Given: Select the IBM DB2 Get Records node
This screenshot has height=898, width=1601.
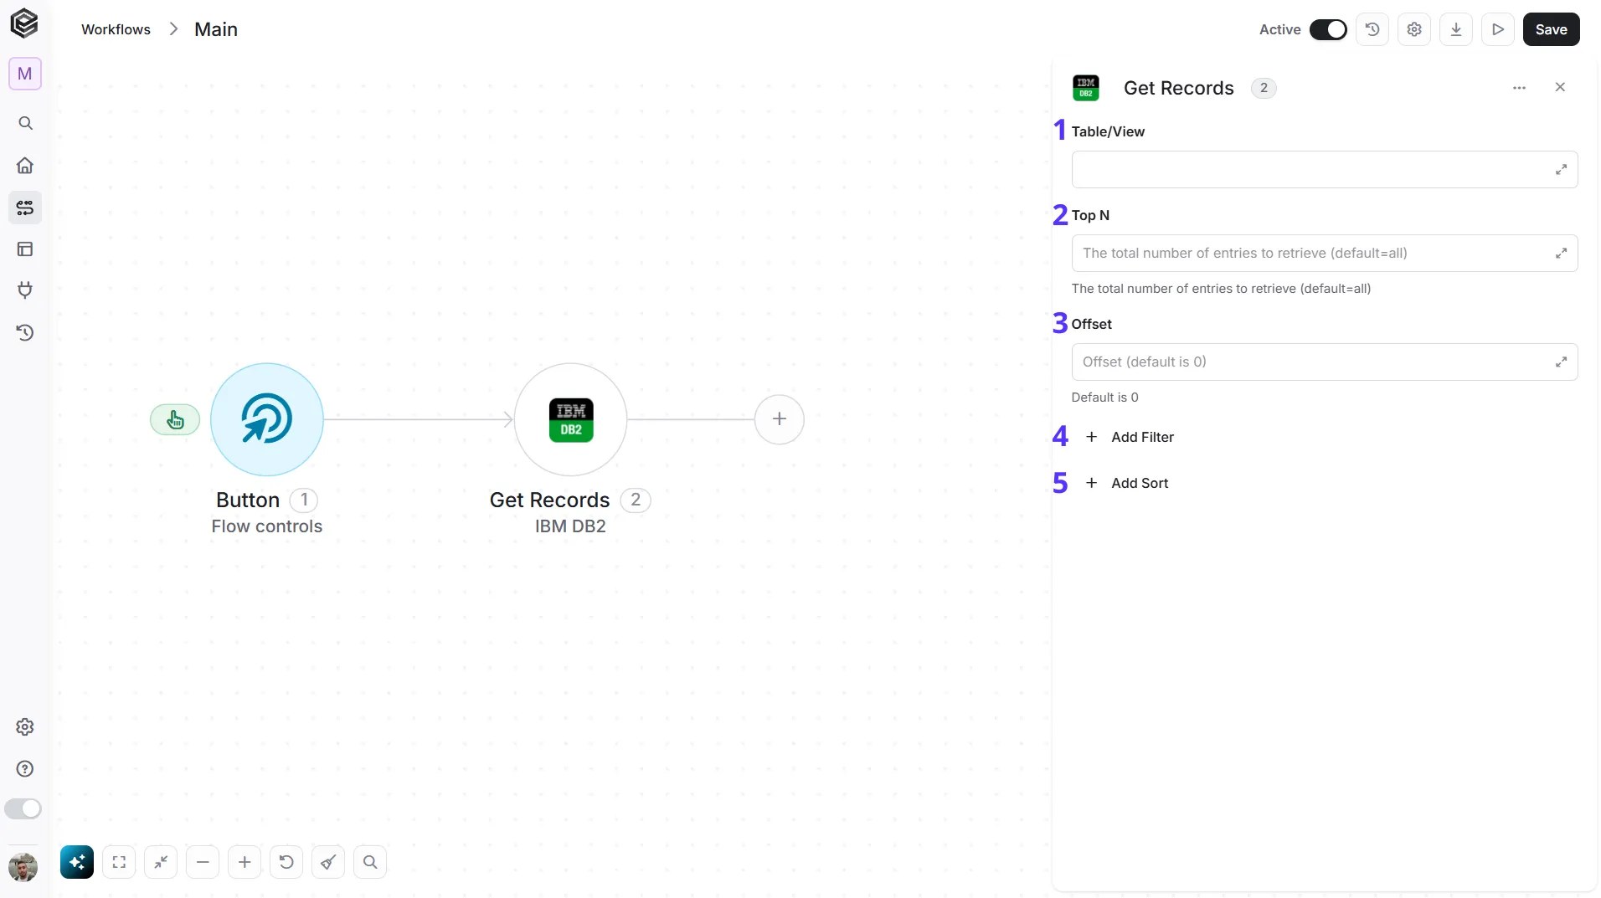Looking at the screenshot, I should (570, 419).
